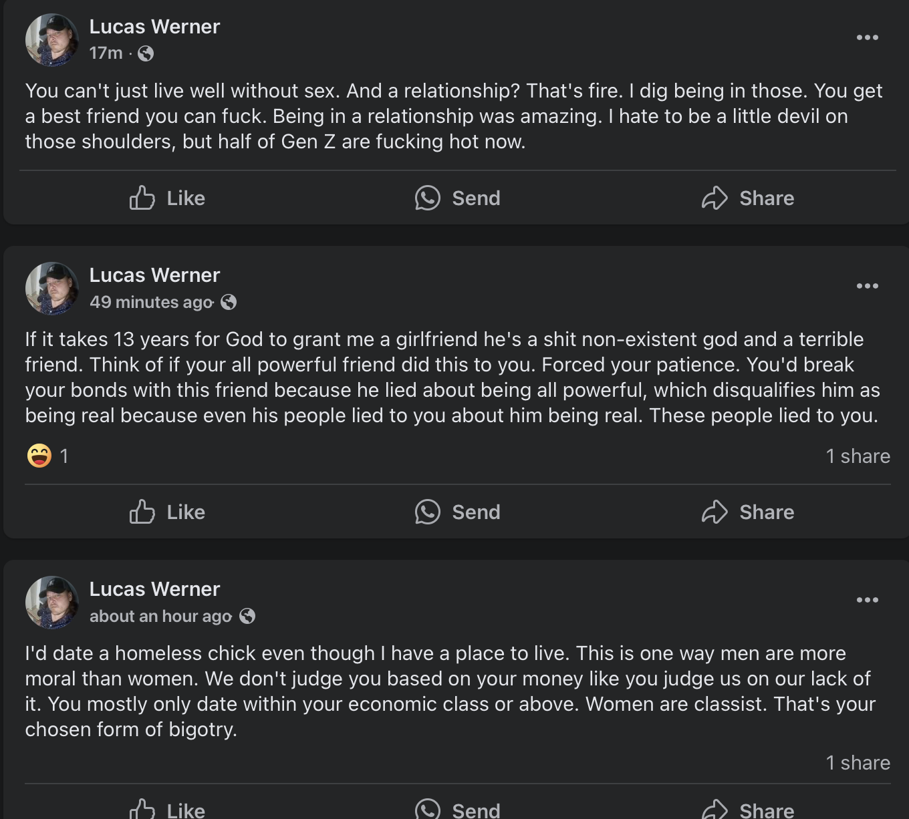Click the Send messenger icon on first post
The height and width of the screenshot is (819, 909).
(x=428, y=198)
